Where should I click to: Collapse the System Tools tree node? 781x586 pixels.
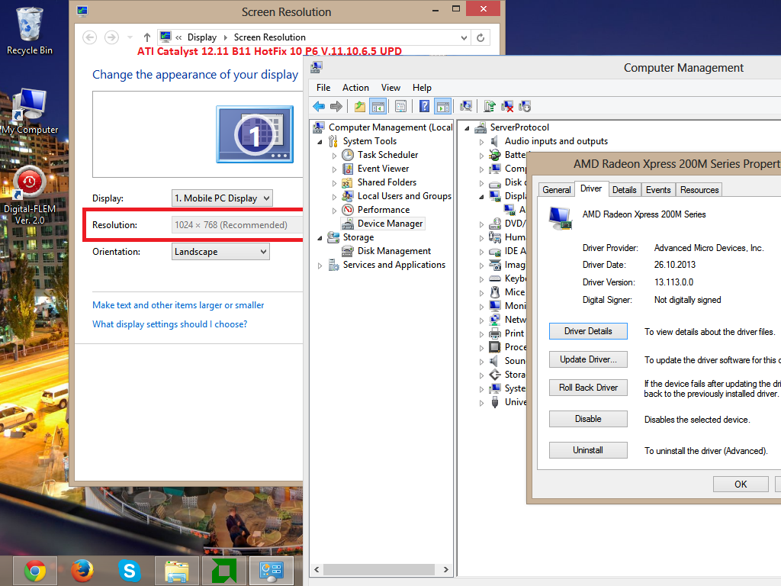tap(320, 142)
